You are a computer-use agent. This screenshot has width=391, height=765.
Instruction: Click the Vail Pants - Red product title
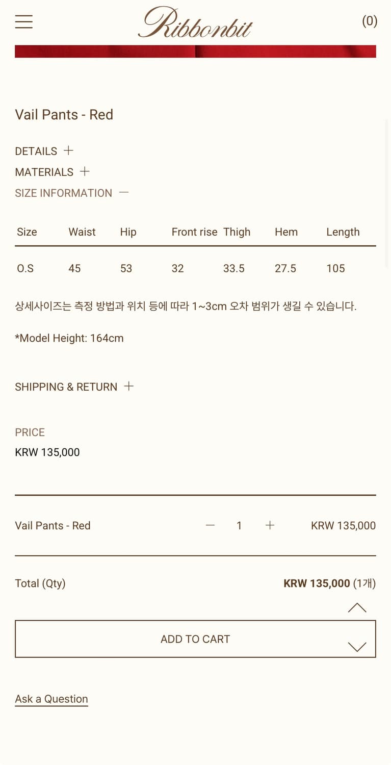pos(64,114)
